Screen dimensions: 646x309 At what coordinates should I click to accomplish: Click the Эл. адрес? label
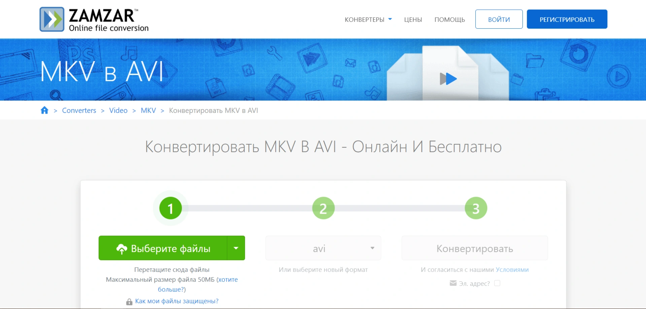click(x=474, y=283)
